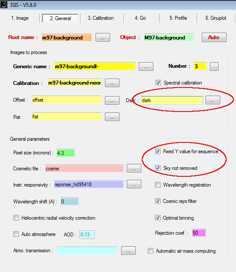
Task: Browse for the Cosmetic file
Action: tap(134, 168)
